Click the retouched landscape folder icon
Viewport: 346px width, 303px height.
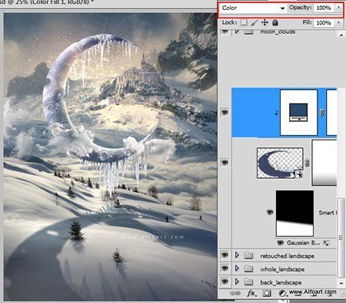[x=248, y=255]
